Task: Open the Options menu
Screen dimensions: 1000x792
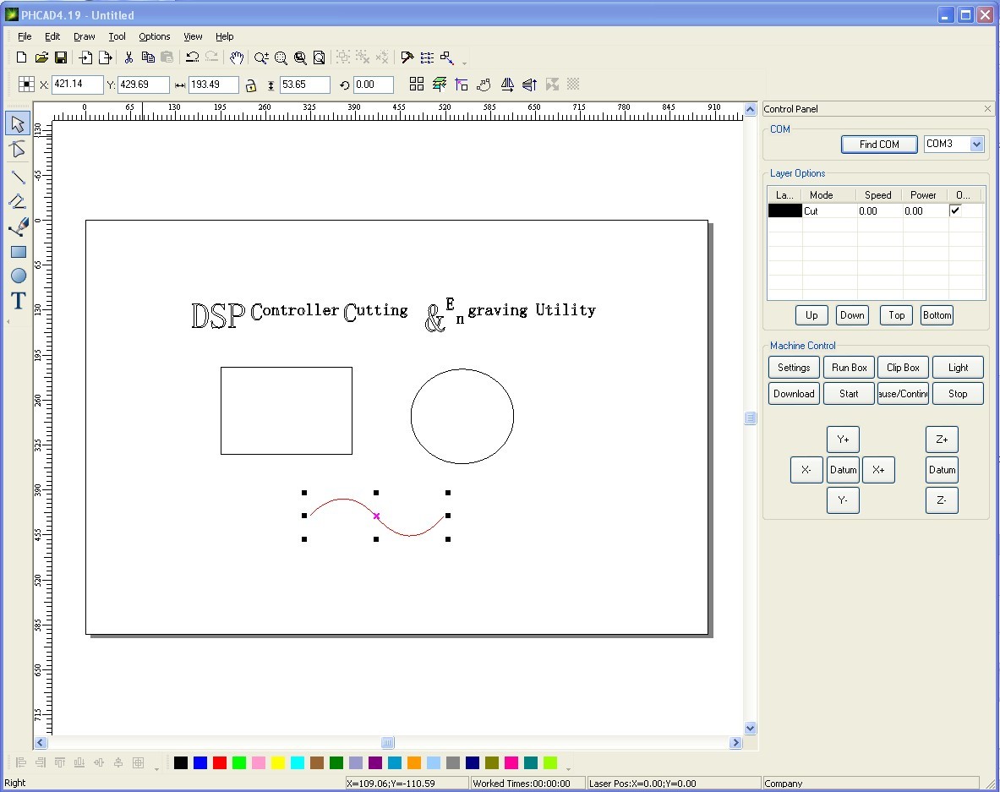Action: pos(154,36)
